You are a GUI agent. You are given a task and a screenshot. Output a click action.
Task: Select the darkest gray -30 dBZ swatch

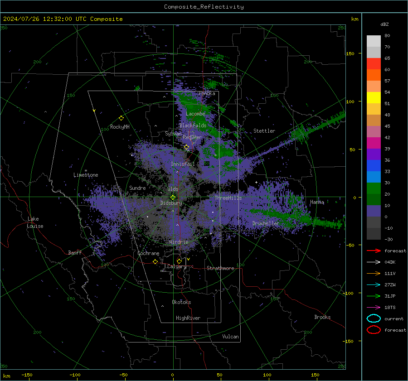point(374,234)
